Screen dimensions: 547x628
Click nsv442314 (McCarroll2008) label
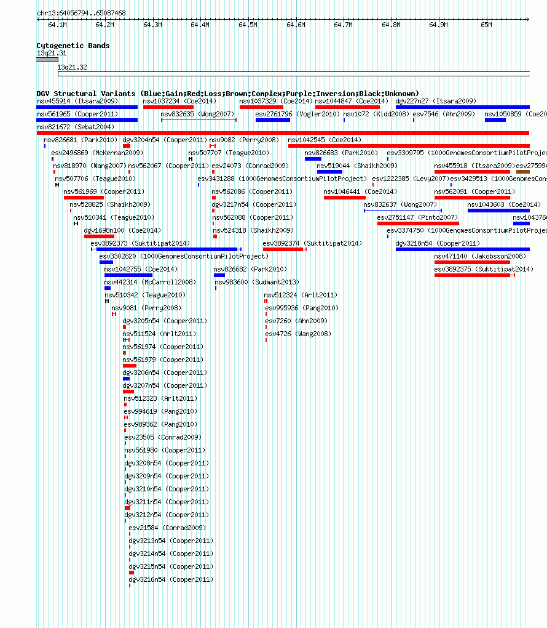pos(150,283)
